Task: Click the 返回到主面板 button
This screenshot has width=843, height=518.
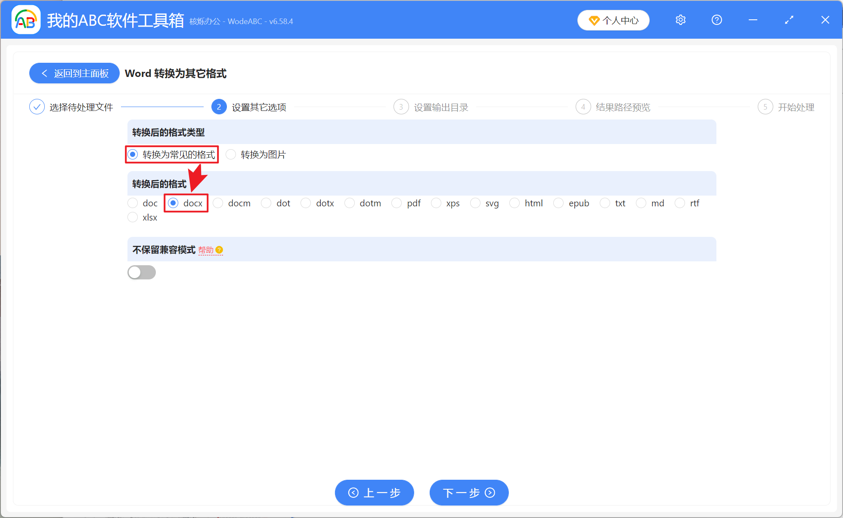Action: (74, 73)
